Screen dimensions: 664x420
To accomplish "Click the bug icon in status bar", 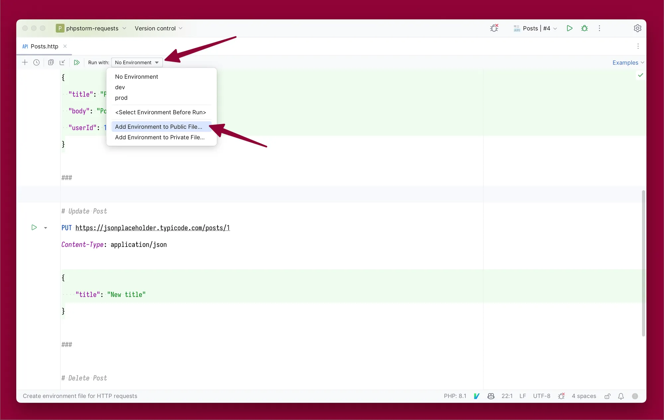I will pyautogui.click(x=561, y=396).
